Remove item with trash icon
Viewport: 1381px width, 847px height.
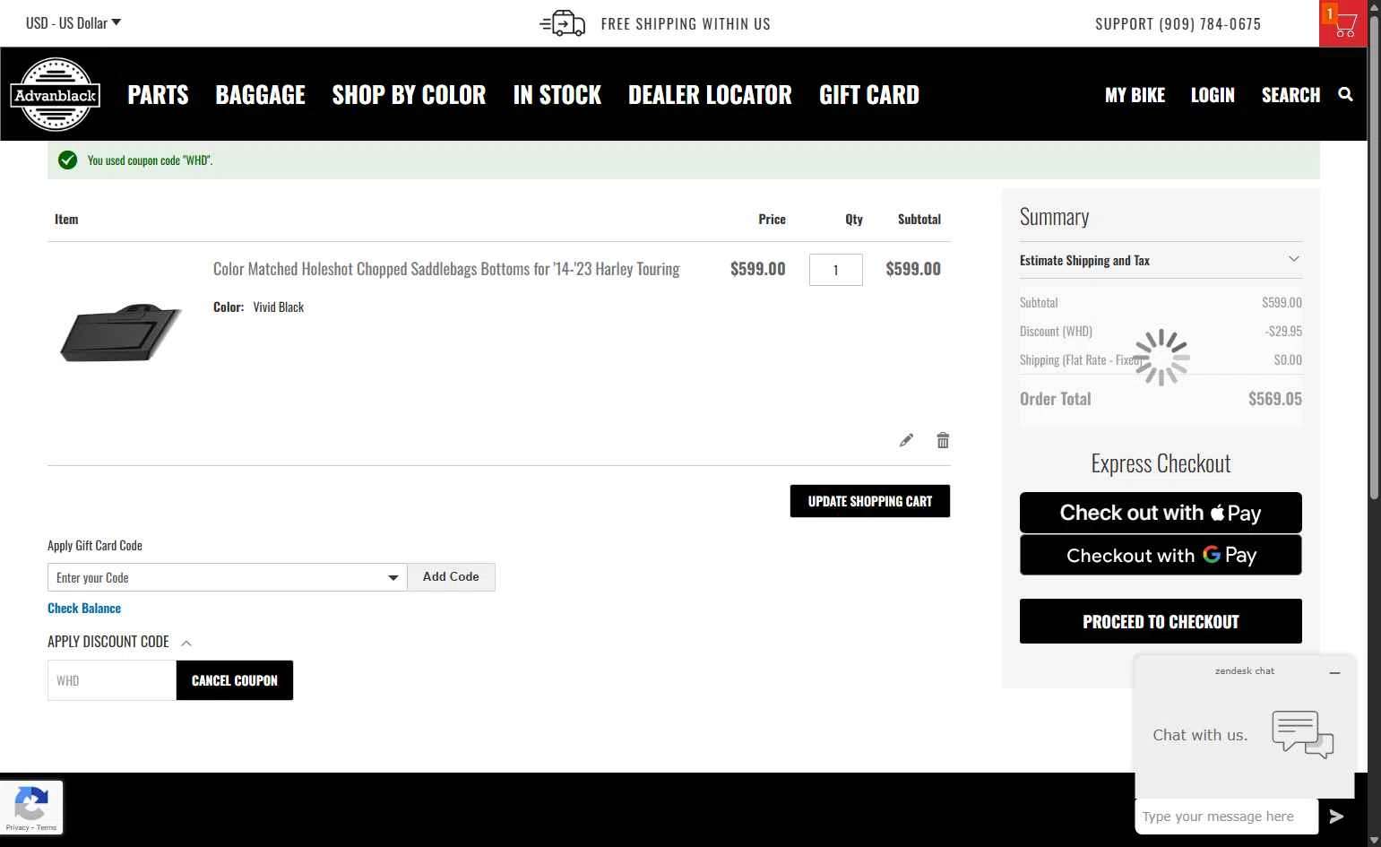(x=943, y=440)
